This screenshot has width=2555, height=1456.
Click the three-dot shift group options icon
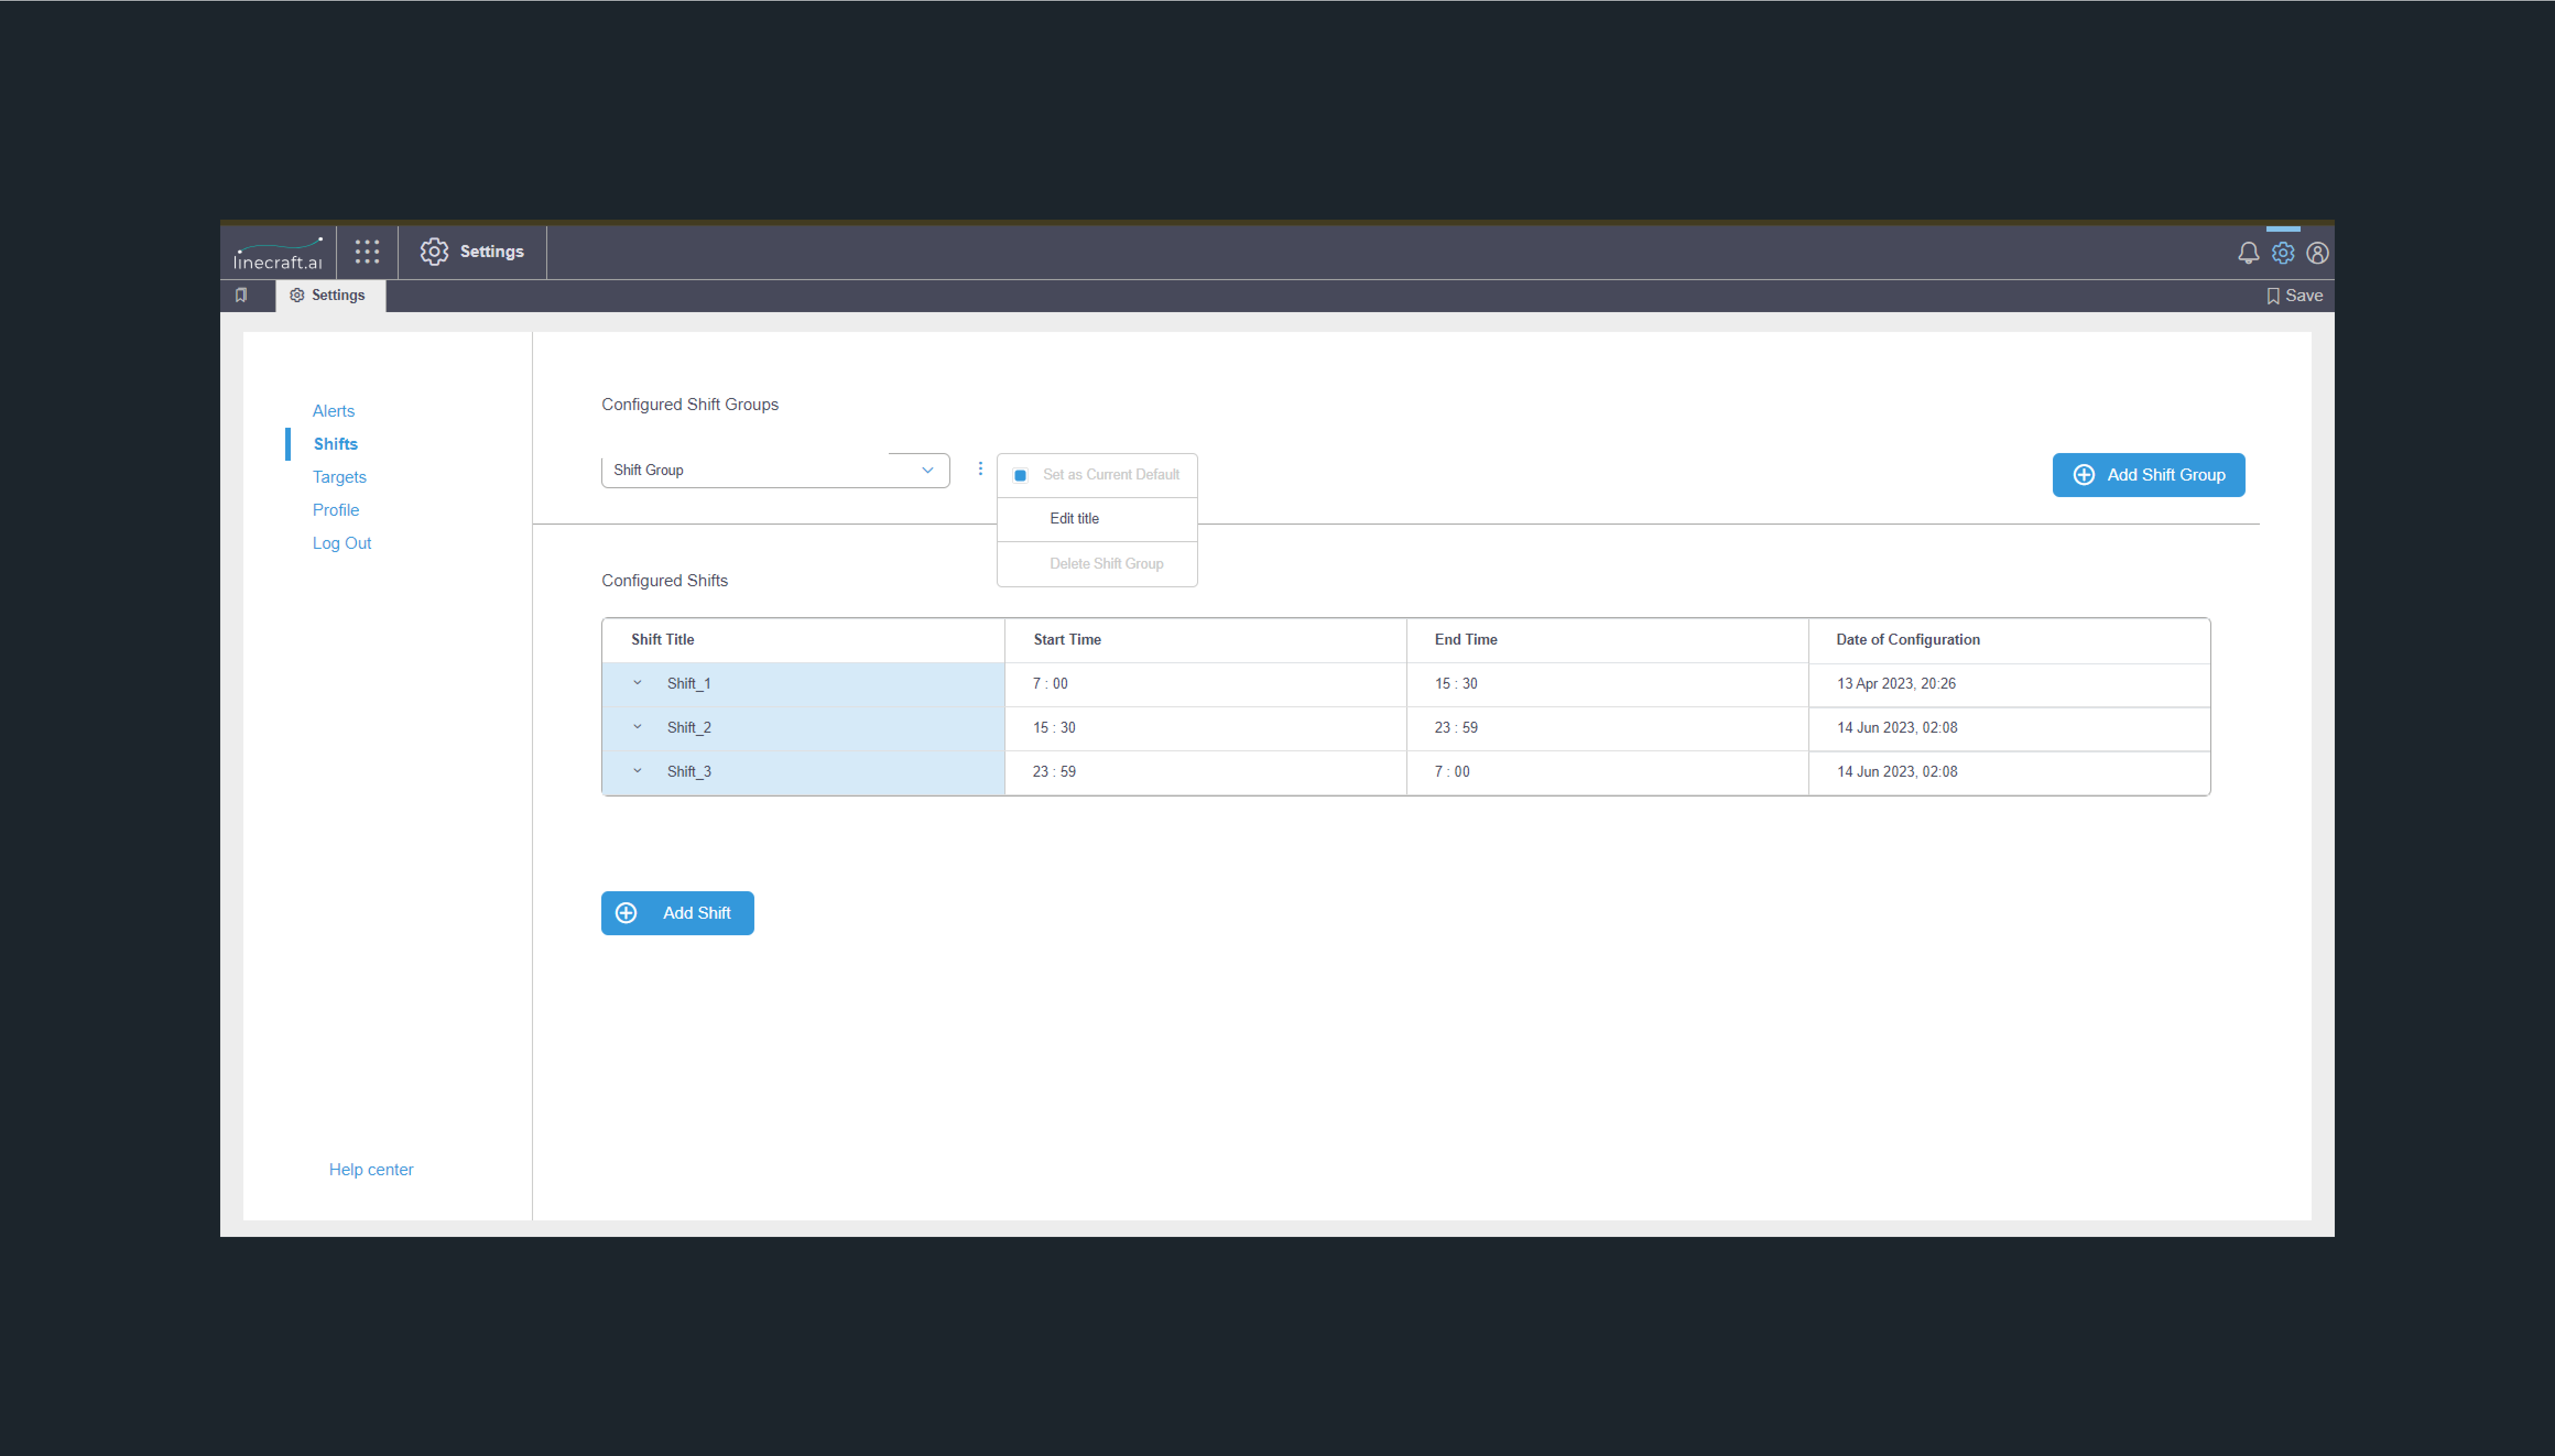point(980,469)
